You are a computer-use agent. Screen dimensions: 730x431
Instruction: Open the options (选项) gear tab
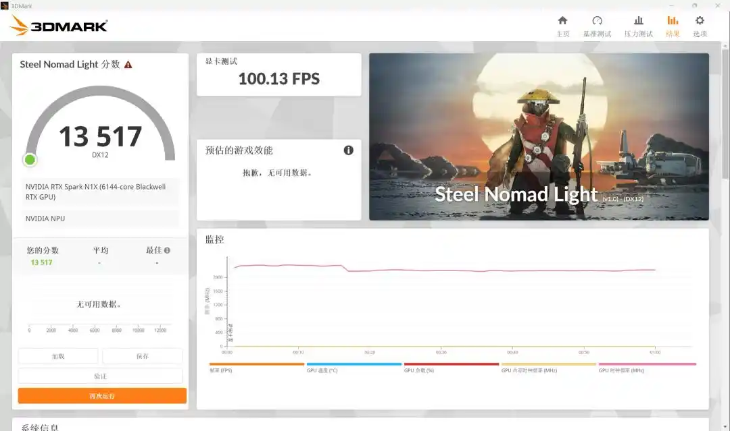(x=700, y=26)
